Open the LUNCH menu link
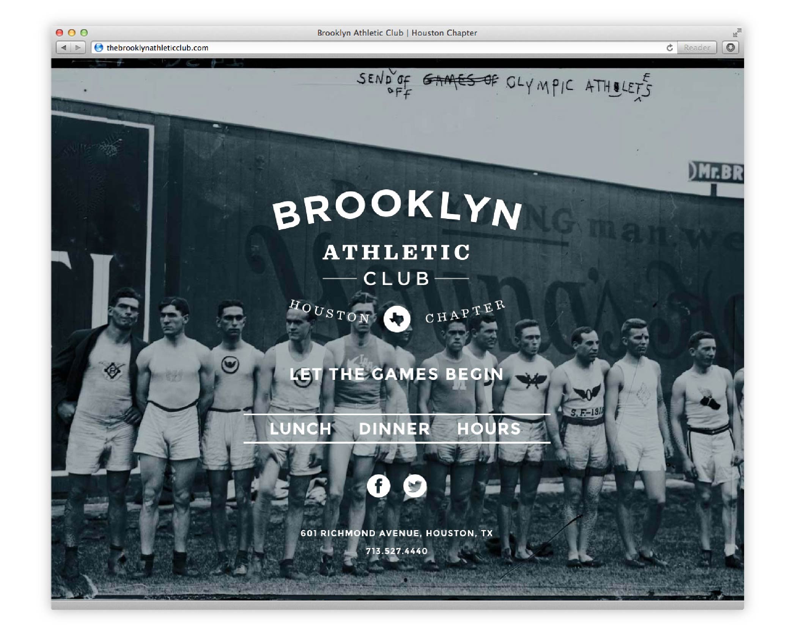 coord(301,429)
